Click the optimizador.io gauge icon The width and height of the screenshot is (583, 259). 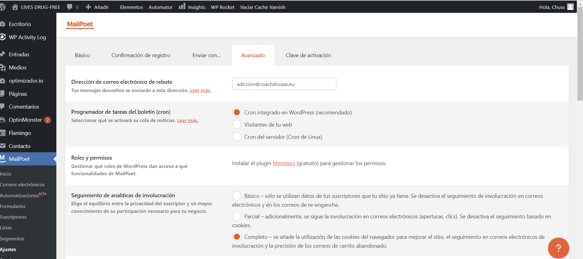coord(3,81)
